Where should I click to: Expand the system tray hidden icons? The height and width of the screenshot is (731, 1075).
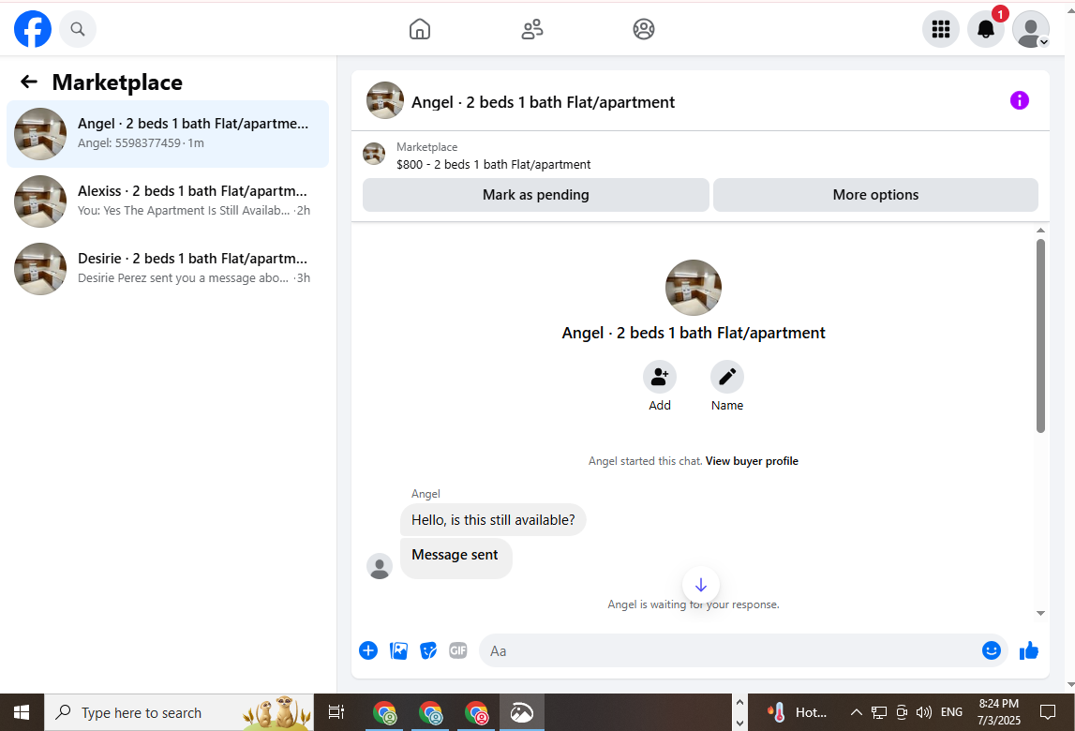(856, 712)
